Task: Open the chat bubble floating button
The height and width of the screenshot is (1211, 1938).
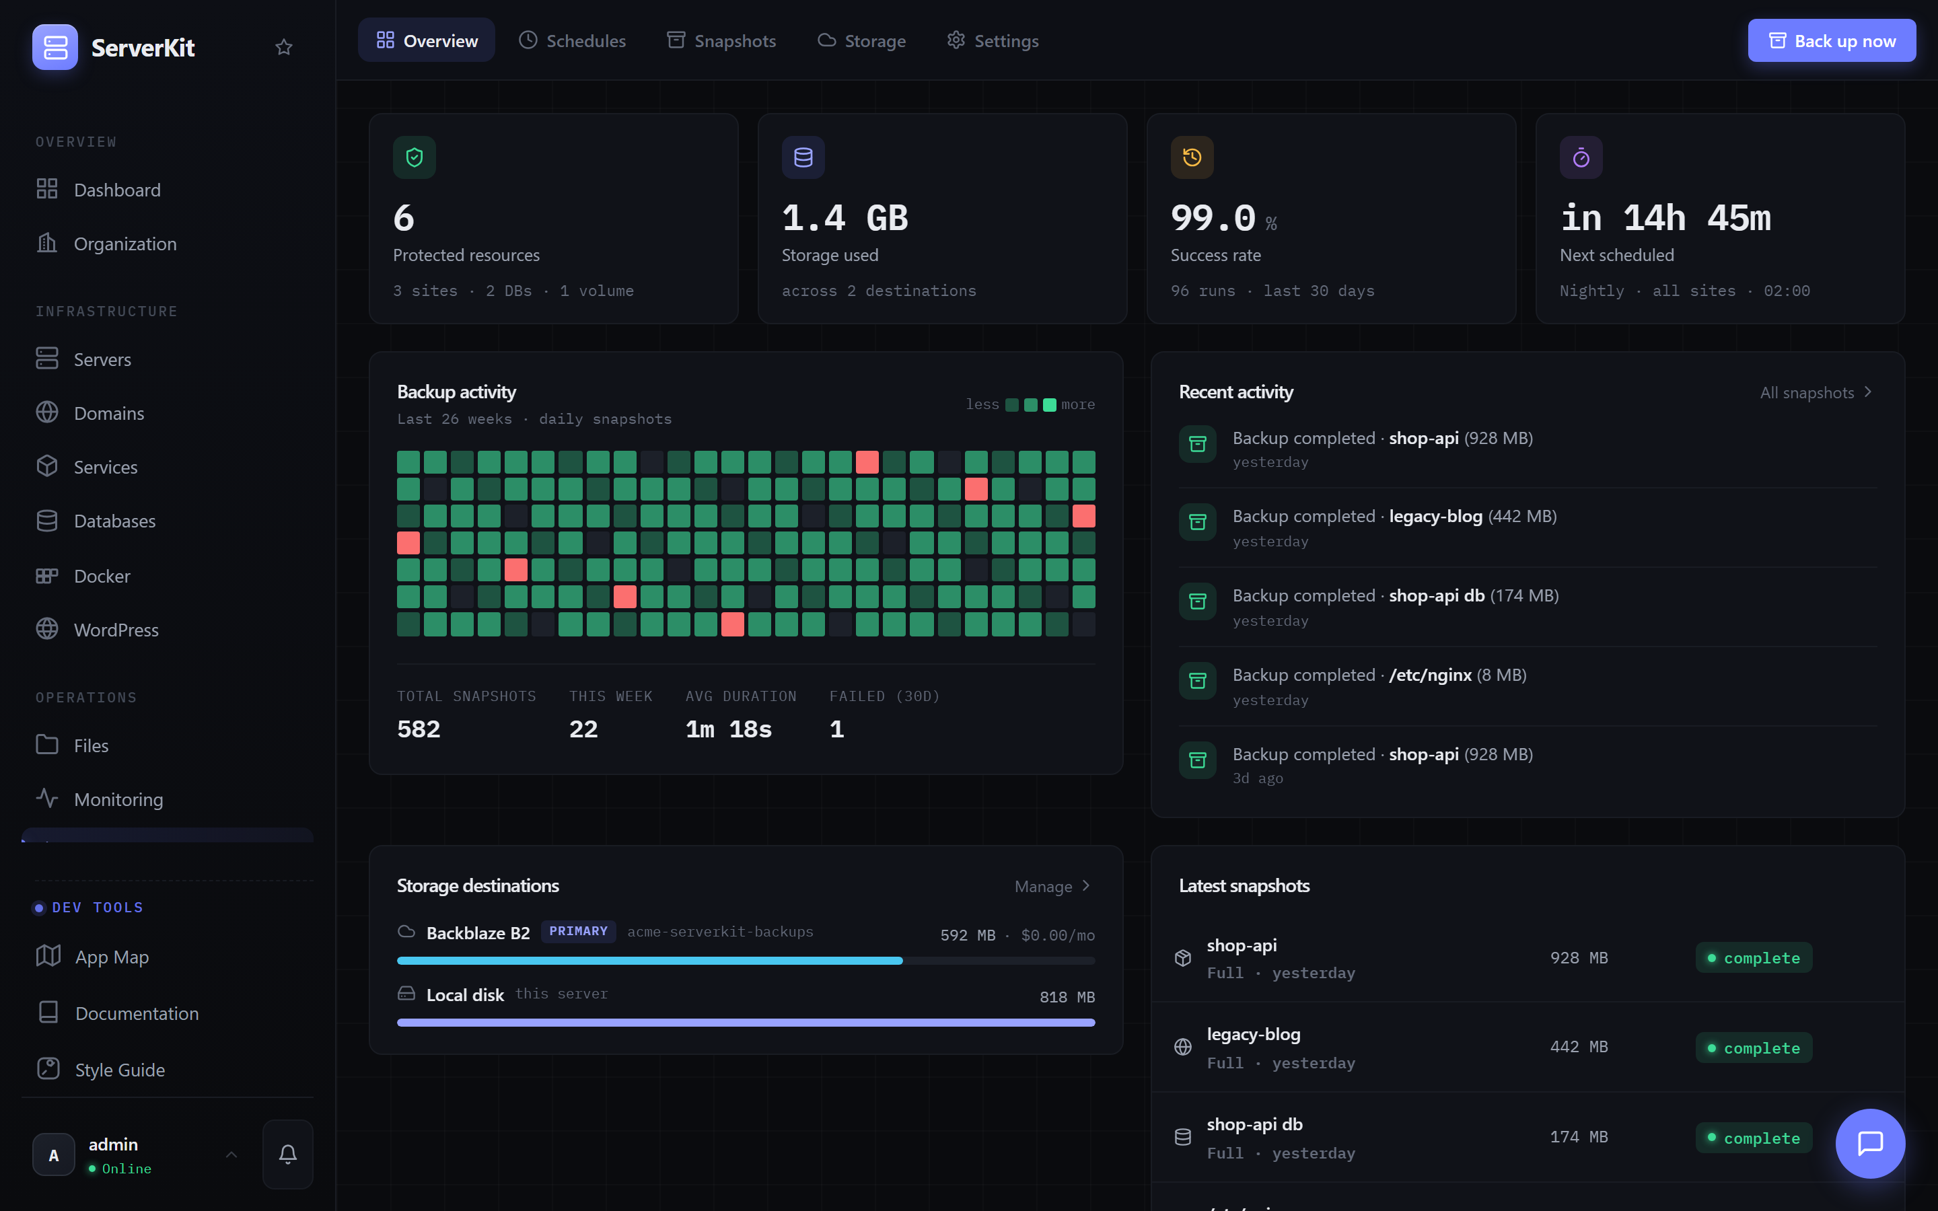Action: [x=1870, y=1143]
